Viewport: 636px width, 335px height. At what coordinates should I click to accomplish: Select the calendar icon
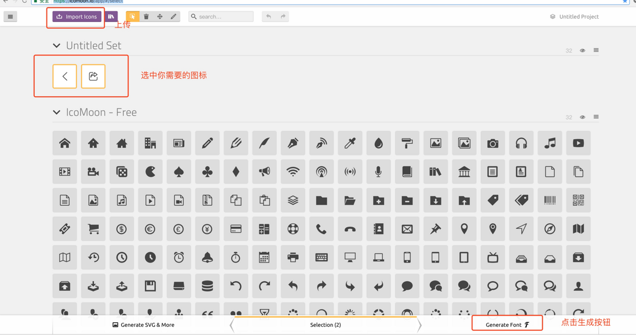click(x=265, y=257)
